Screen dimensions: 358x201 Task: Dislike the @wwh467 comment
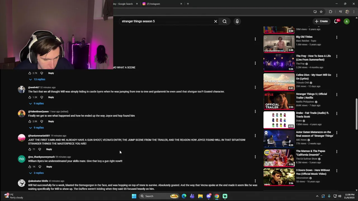(42, 97)
